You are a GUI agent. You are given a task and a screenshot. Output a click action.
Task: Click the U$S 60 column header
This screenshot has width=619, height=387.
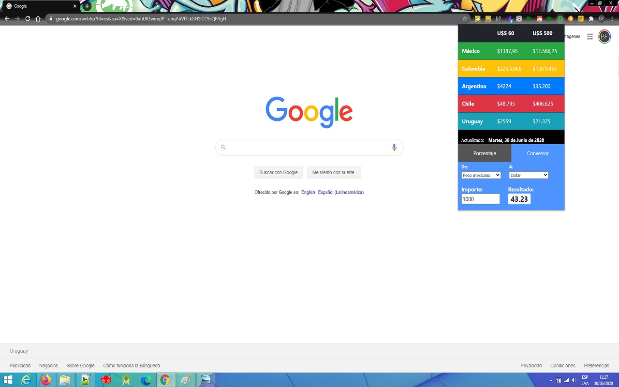click(505, 33)
